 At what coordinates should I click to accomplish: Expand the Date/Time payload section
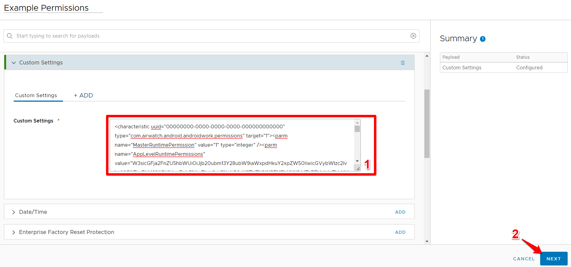coord(14,212)
